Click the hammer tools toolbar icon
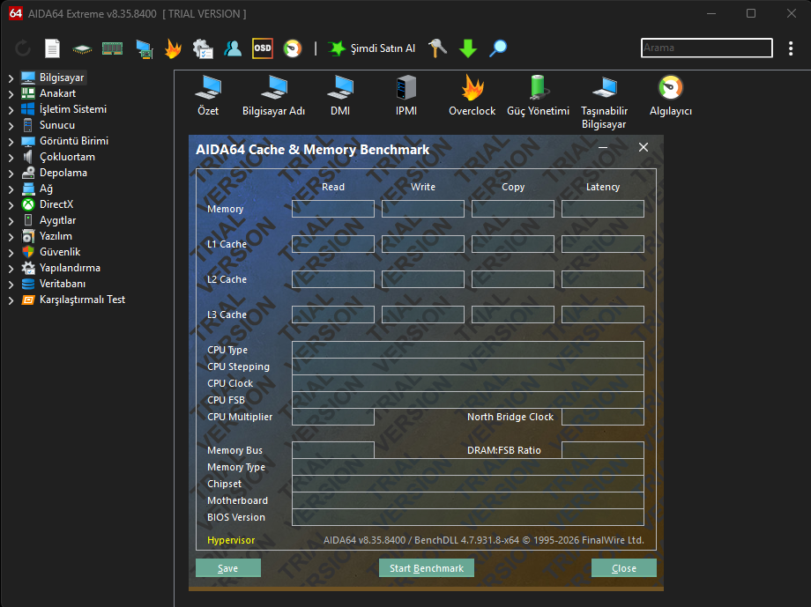 point(437,48)
